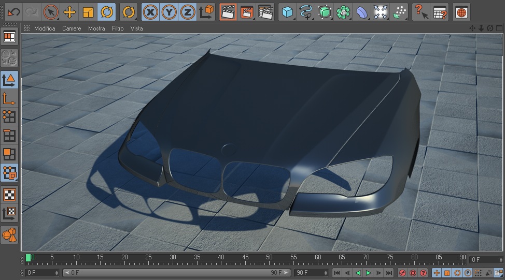Open the online globe icon
The width and height of the screenshot is (505, 280).
pyautogui.click(x=461, y=12)
